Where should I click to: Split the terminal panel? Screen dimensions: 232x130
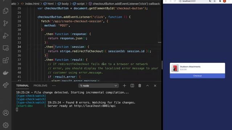[x=132, y=86]
